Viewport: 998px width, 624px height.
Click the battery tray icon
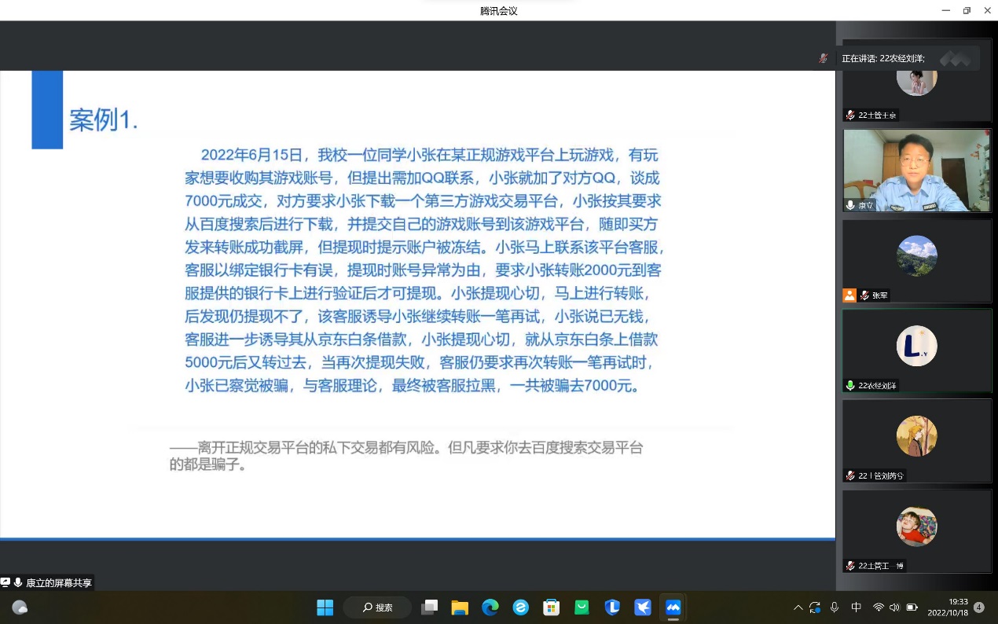tap(912, 607)
